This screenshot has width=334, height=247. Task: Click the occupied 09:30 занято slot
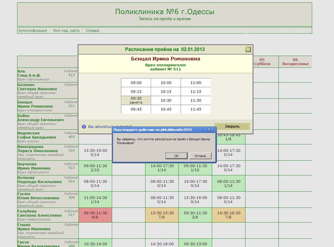[136, 100]
